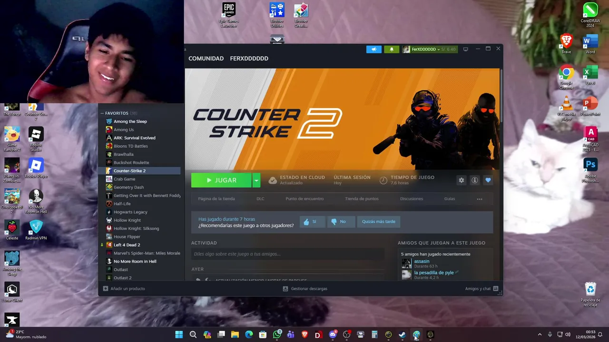Open COMUNIDAD menu
Screen dimensions: 609x342
tap(206, 58)
